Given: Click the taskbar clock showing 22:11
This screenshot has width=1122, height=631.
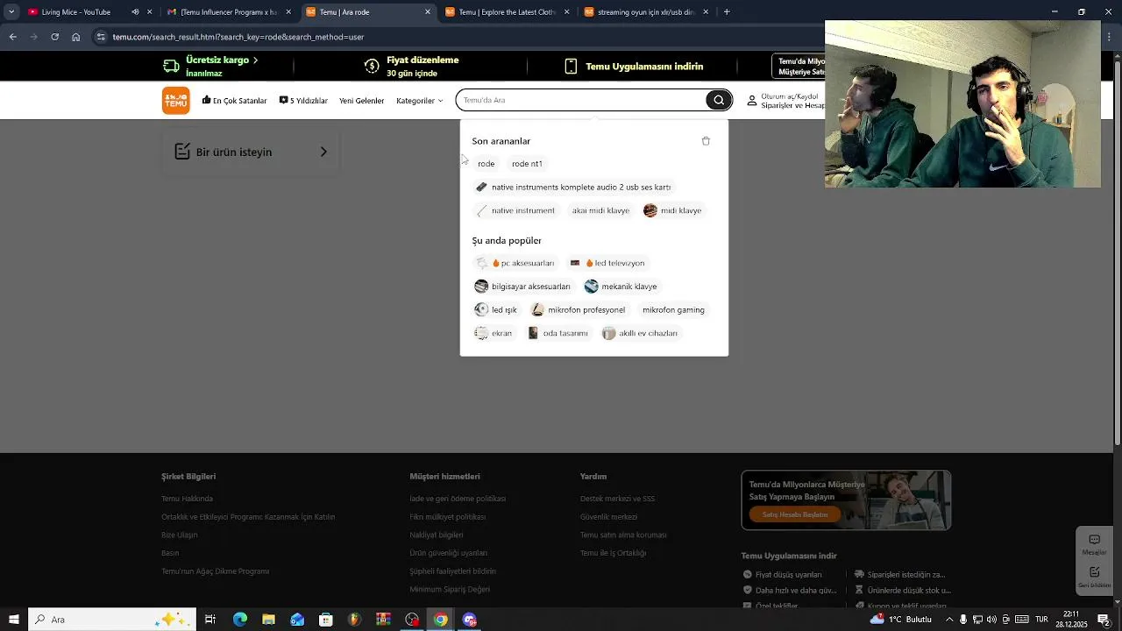Looking at the screenshot, I should tap(1071, 620).
